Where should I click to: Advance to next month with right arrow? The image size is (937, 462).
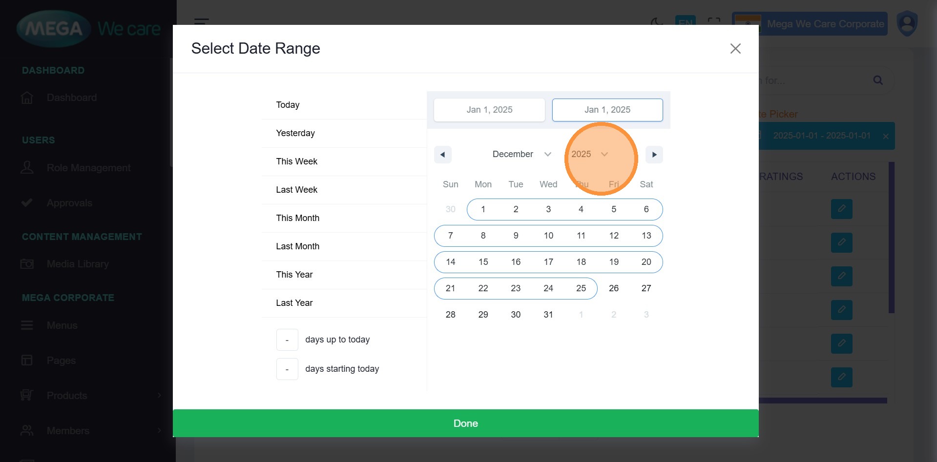tap(654, 155)
